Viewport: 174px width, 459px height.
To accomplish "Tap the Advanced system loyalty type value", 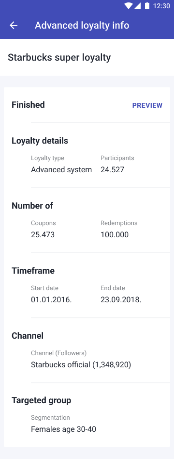I will (61, 169).
